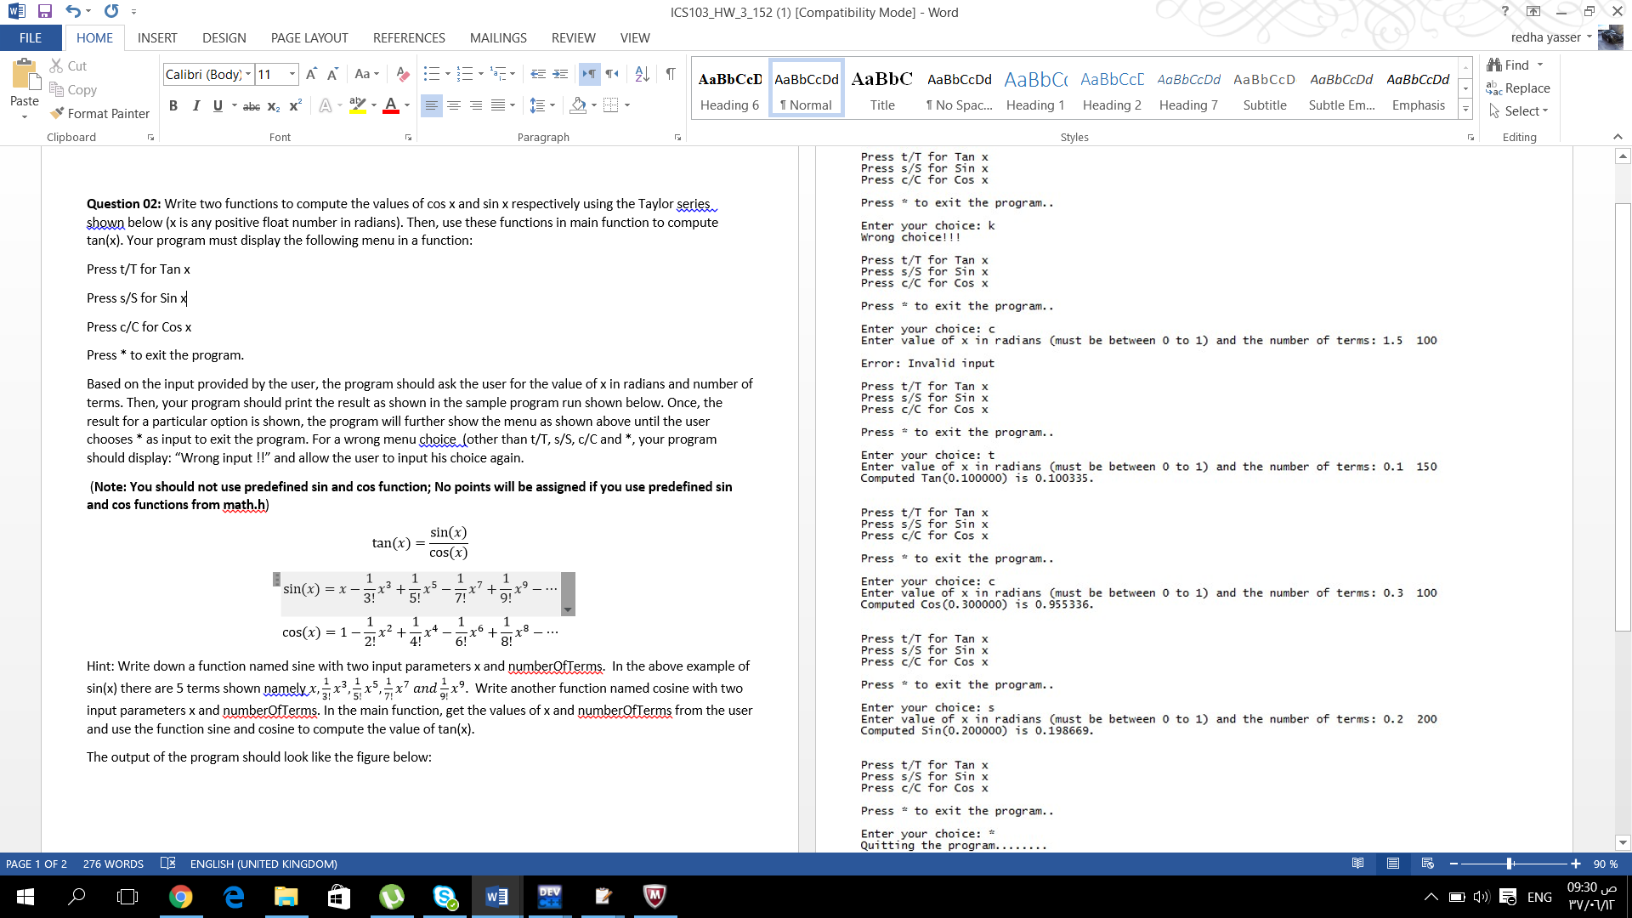The width and height of the screenshot is (1632, 918).
Task: Apply subscript formatting
Action: point(272,105)
